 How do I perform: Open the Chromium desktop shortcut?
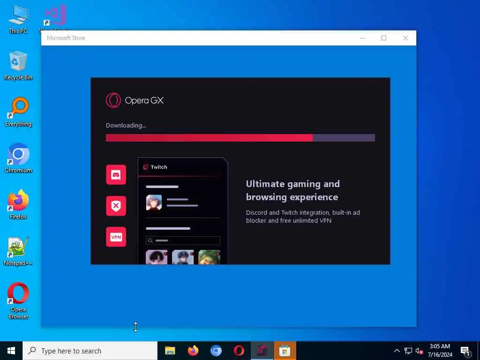18,158
